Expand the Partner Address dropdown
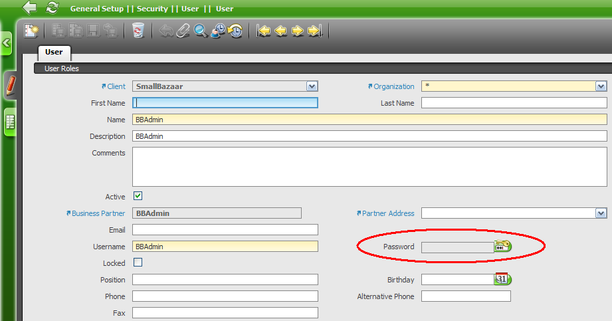612x321 pixels. click(601, 213)
